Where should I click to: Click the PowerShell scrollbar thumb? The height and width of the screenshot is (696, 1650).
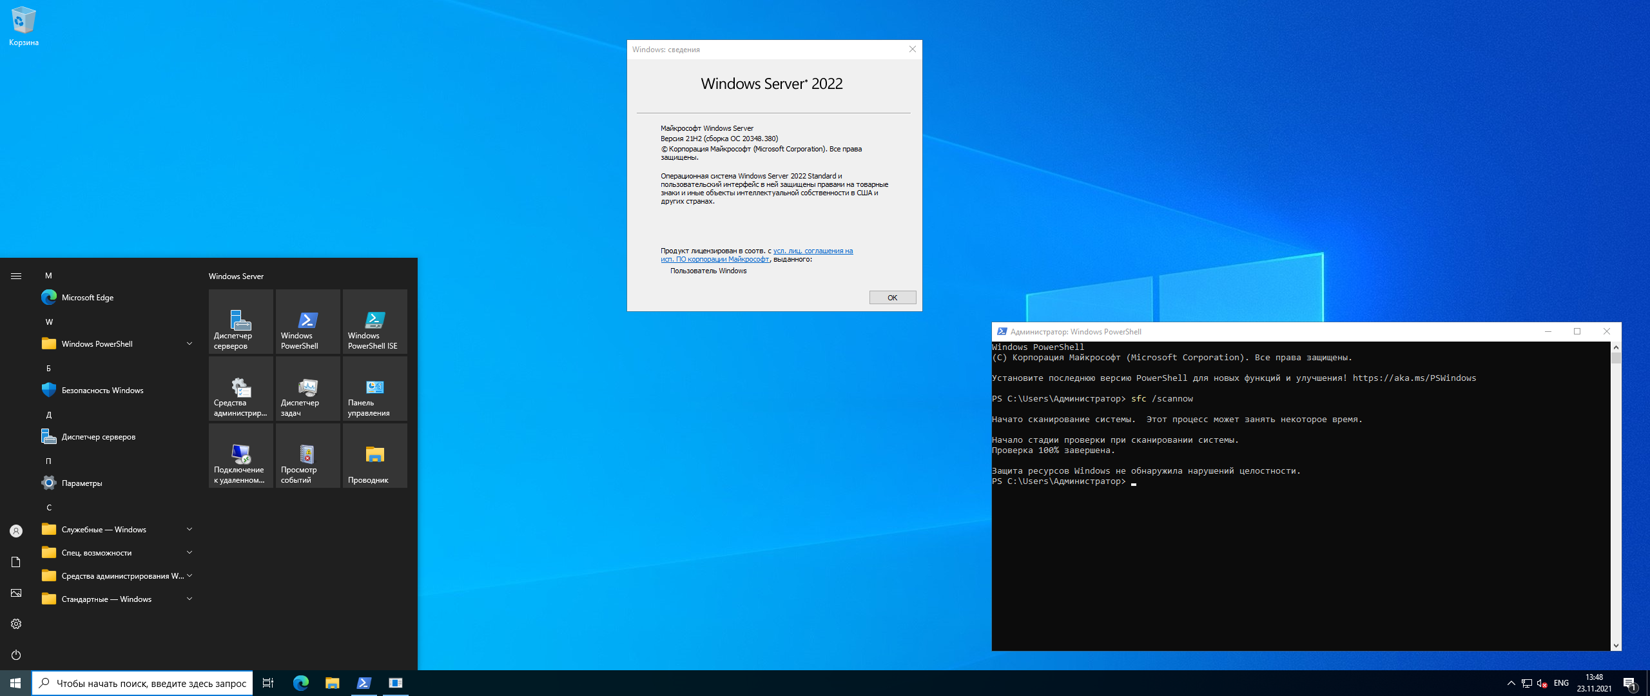(x=1616, y=358)
